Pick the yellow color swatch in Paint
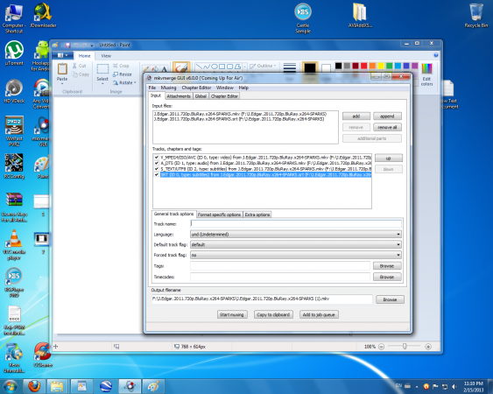493x394 pixels. pyautogui.click(x=381, y=66)
